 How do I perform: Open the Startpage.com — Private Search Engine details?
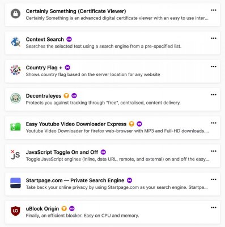click(75, 180)
